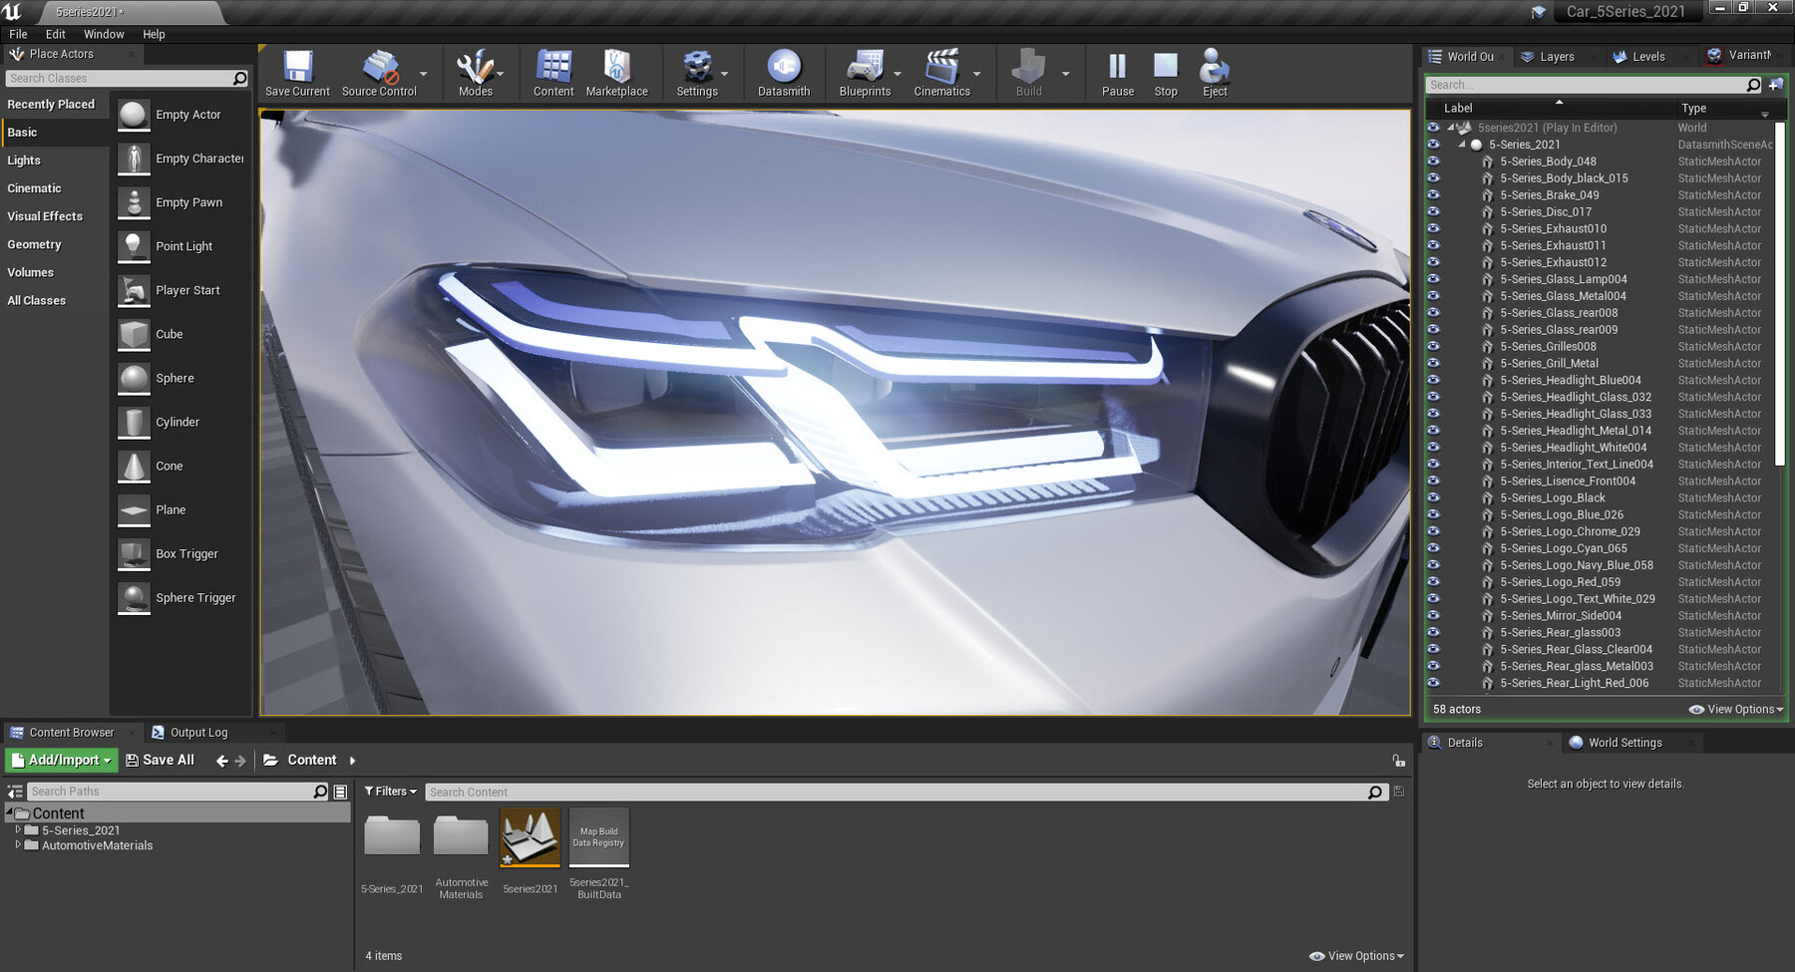This screenshot has width=1795, height=972.
Task: Hide the 5-Series_Grilles008 actor
Action: pyautogui.click(x=1433, y=346)
